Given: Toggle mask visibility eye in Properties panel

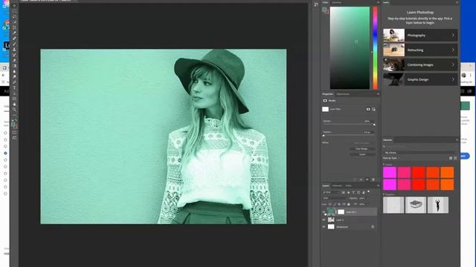Looking at the screenshot, I should pyautogui.click(x=367, y=179).
